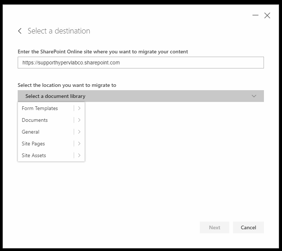Screen dimensions: 282x251
Task: Minimize the migration tool window
Action: click(255, 15)
